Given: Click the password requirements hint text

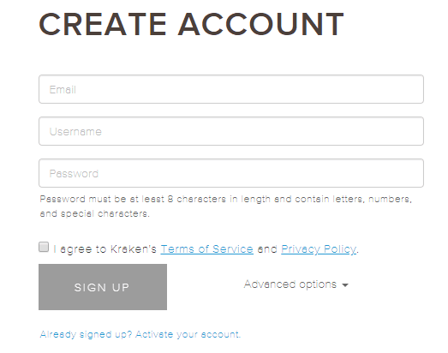Looking at the screenshot, I should [226, 206].
